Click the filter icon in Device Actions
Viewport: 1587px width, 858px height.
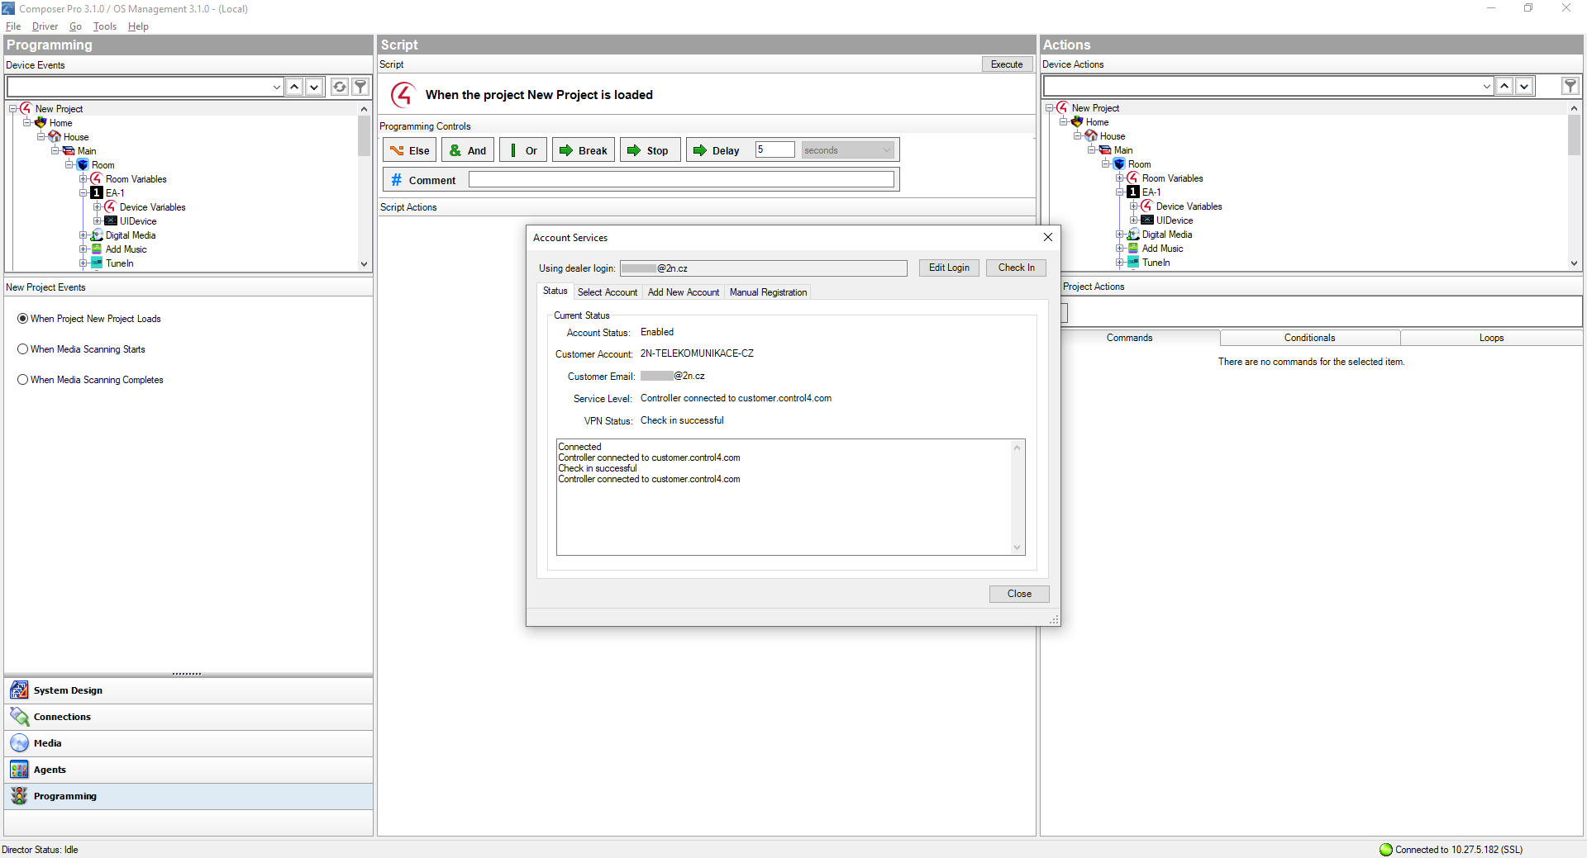click(1570, 86)
